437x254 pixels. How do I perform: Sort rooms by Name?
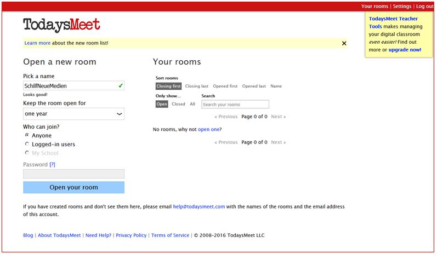click(276, 86)
